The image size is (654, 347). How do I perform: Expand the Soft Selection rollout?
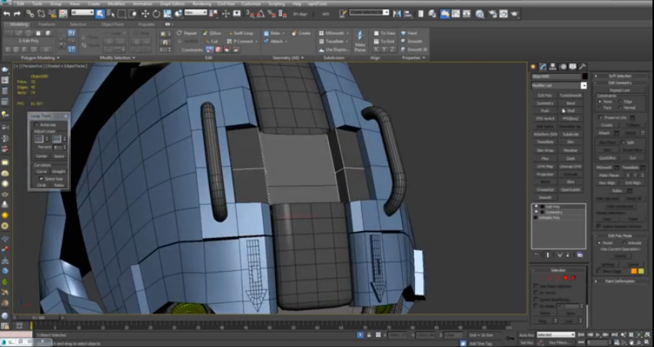pyautogui.click(x=620, y=76)
